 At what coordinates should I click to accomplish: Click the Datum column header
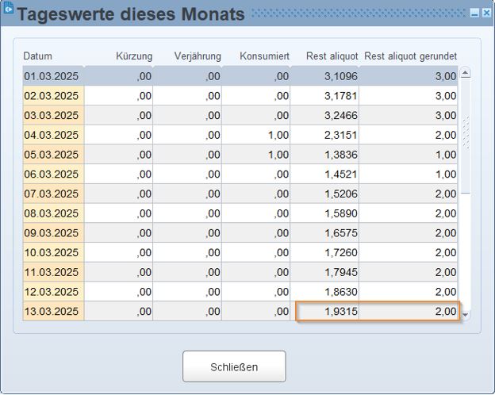[x=37, y=56]
